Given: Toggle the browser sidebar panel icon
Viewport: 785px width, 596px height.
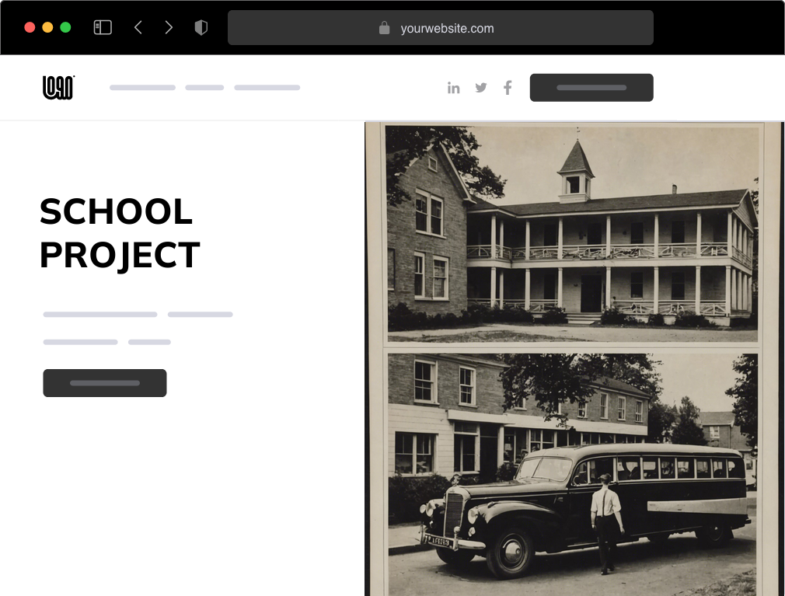Looking at the screenshot, I should [x=102, y=26].
